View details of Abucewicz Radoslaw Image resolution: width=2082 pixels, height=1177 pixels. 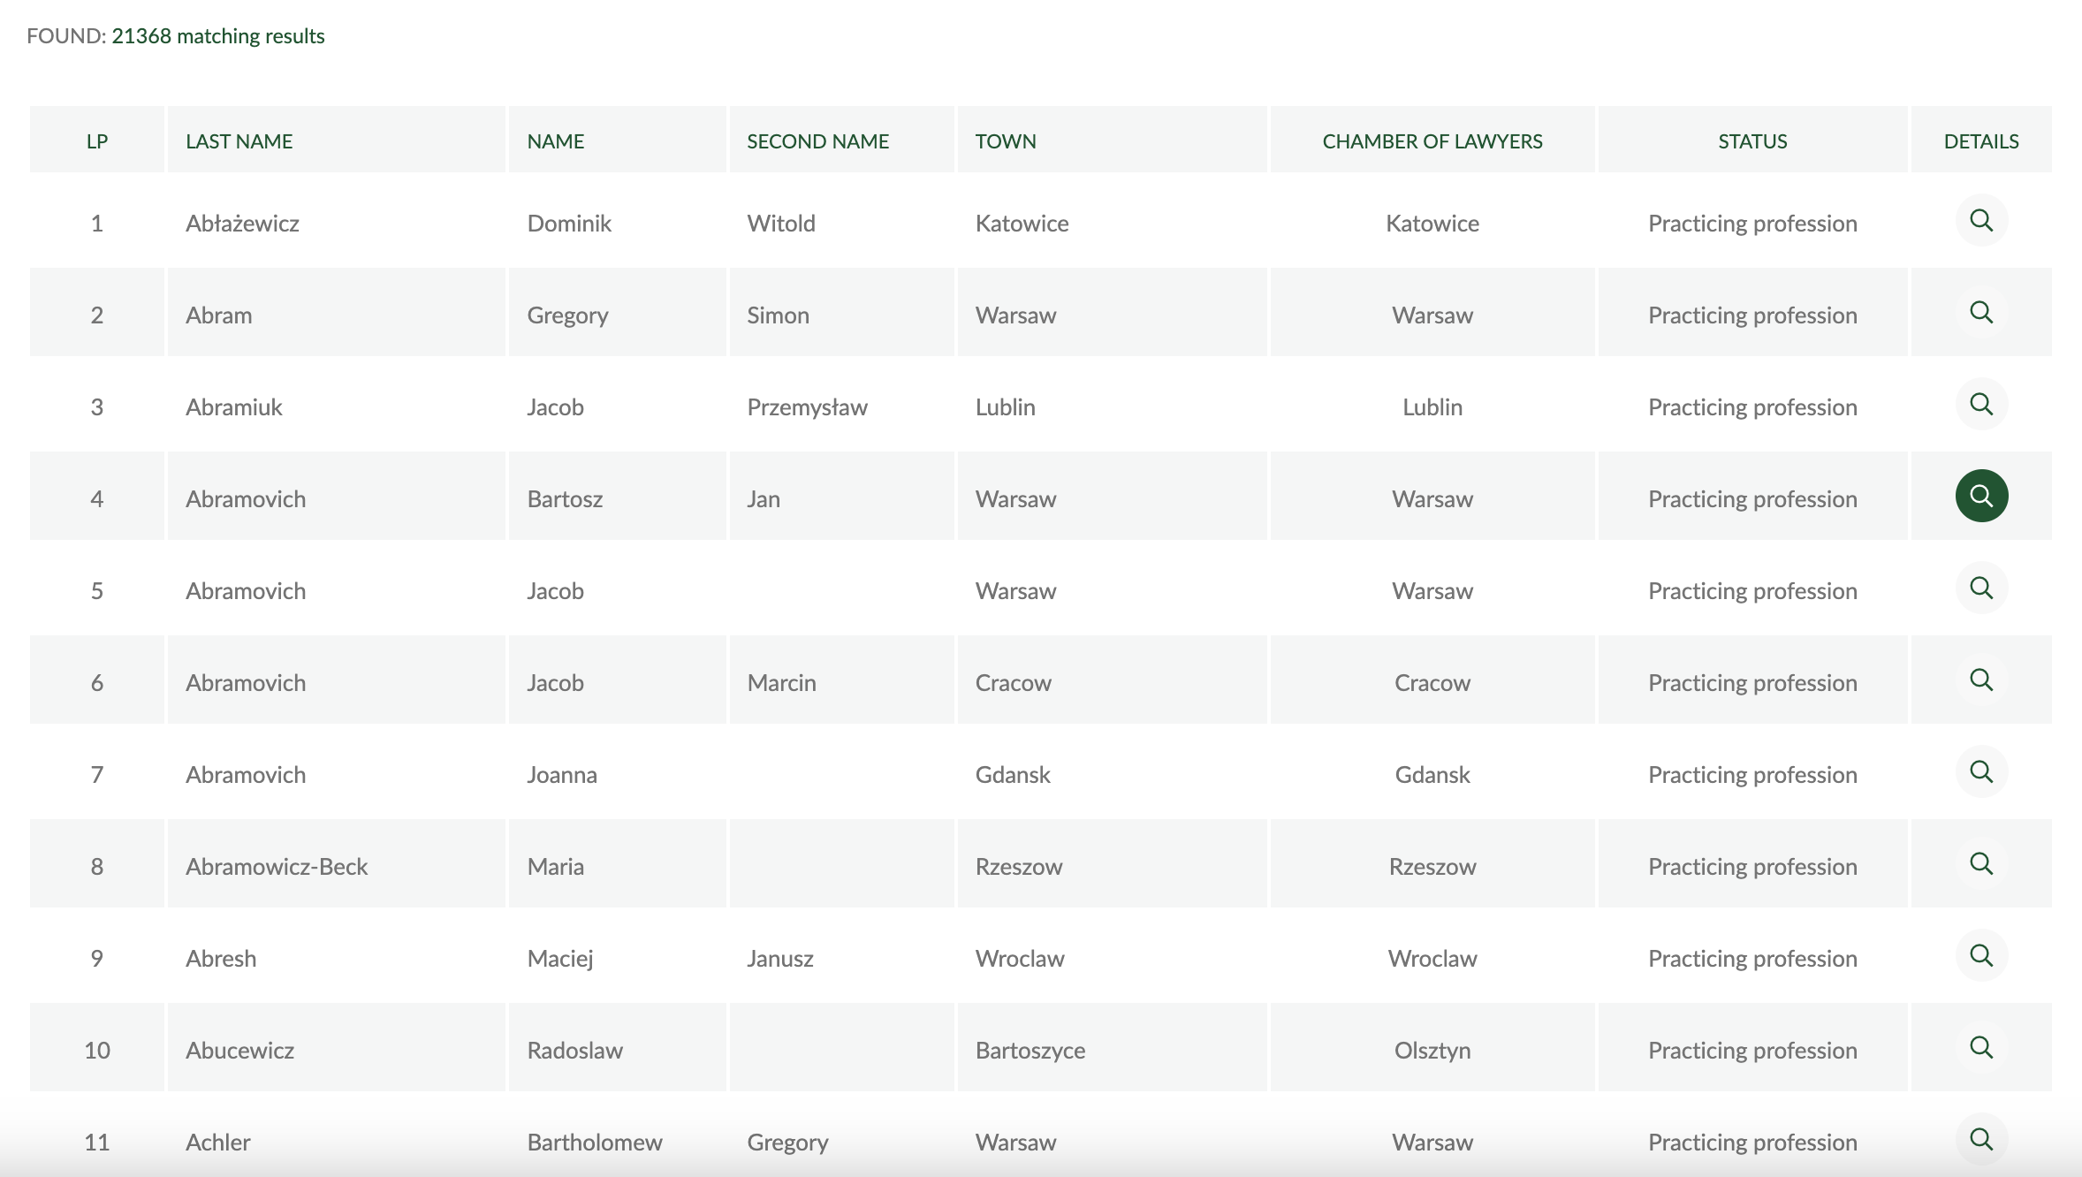tap(1981, 1047)
